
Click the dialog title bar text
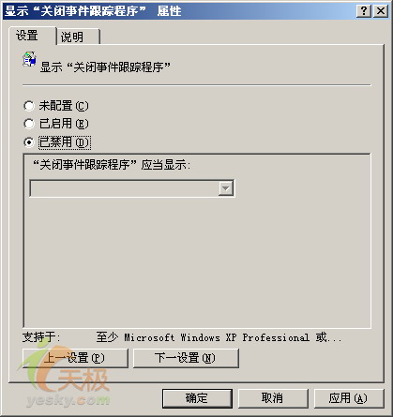point(93,11)
